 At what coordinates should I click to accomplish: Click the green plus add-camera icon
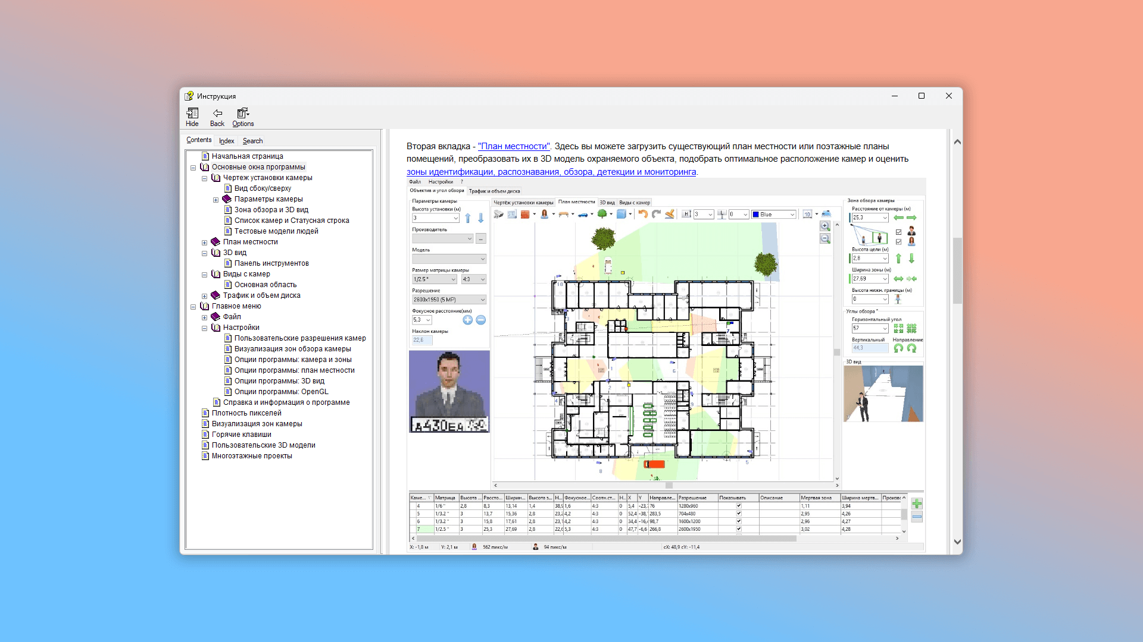click(x=917, y=503)
